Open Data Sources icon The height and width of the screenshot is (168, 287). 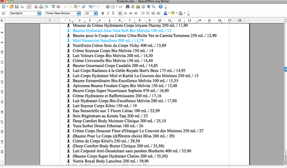(143, 7)
